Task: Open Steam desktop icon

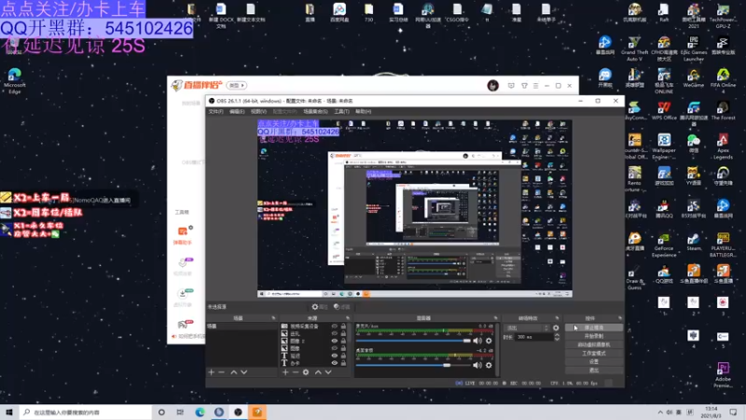Action: [x=694, y=243]
